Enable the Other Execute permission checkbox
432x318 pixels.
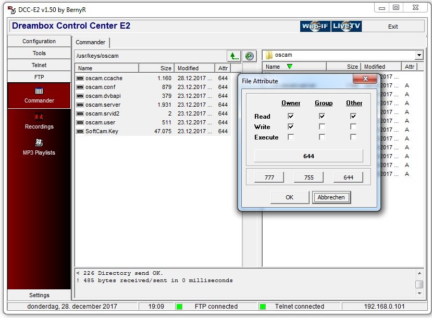(x=353, y=137)
